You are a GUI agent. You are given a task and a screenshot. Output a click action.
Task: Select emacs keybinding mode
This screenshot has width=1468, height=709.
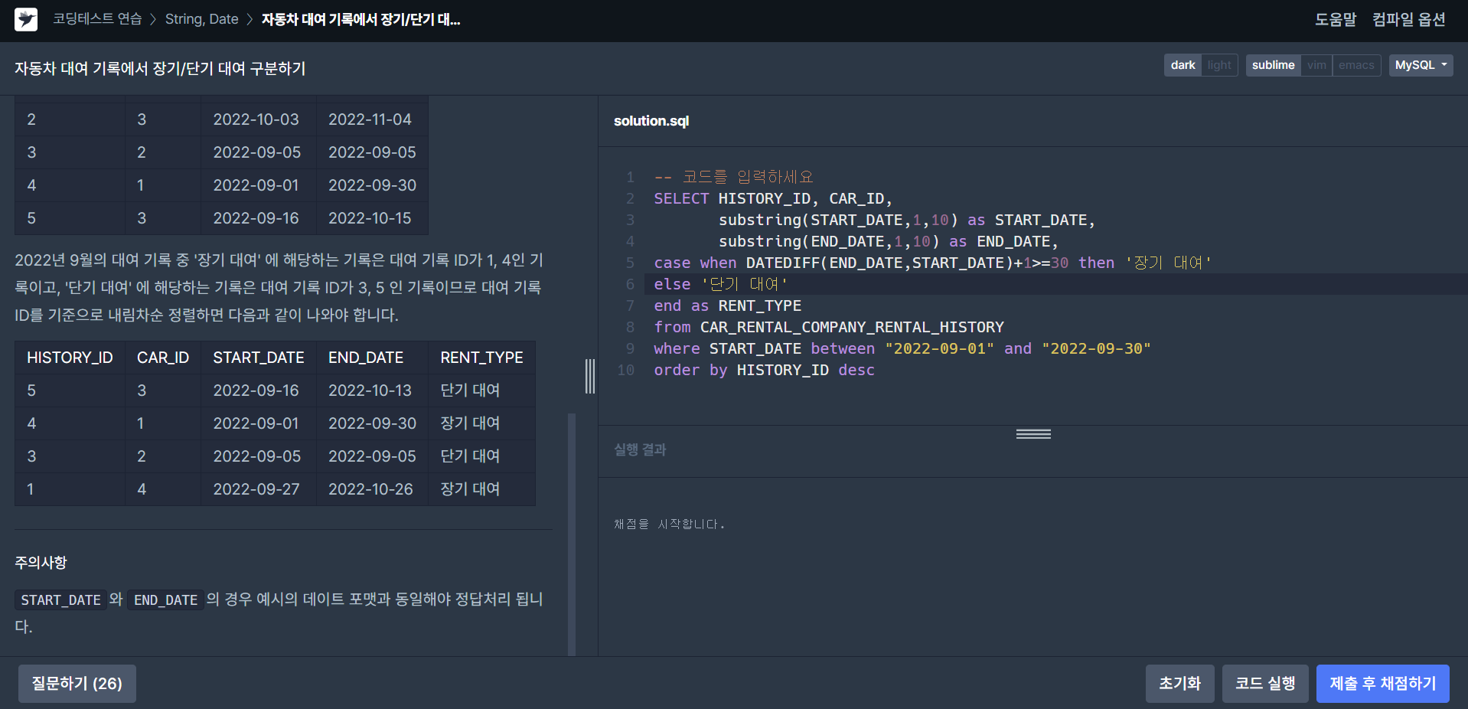pos(1356,65)
